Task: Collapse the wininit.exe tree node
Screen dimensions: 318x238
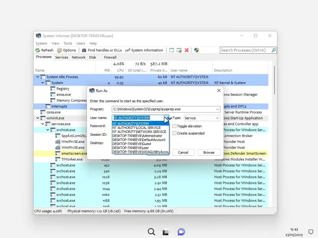Action: 38,118
